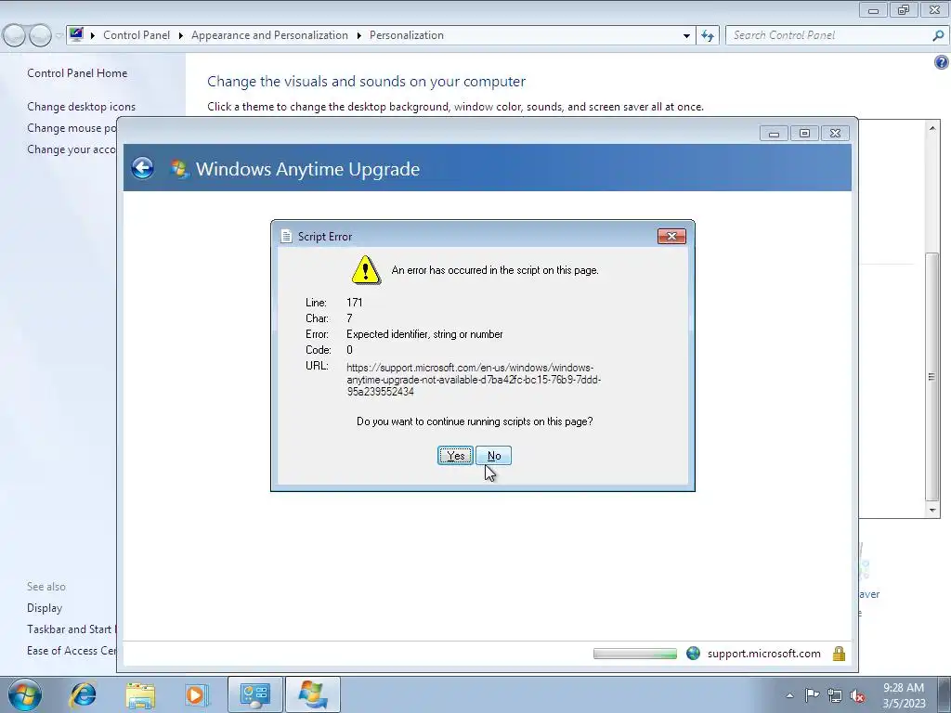951x713 pixels.
Task: Click the Search Control Panel field
Action: coord(829,35)
